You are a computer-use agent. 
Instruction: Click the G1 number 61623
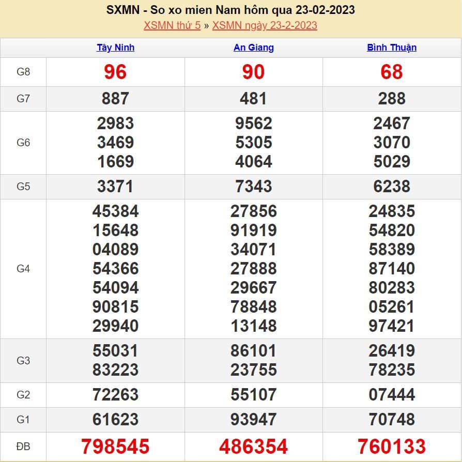tap(115, 420)
